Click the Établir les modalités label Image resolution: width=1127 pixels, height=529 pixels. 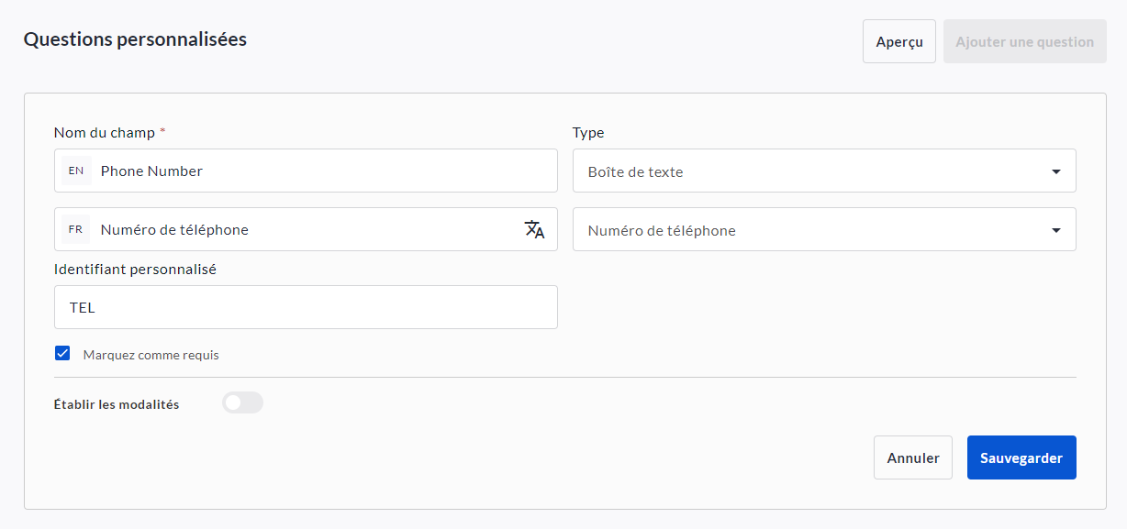click(117, 404)
